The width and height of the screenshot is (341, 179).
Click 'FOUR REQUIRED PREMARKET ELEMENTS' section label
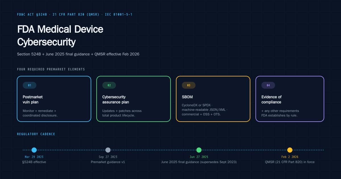point(51,69)
